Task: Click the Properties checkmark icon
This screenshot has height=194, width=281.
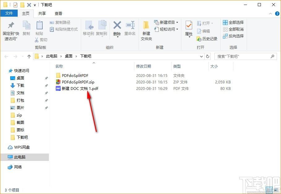Action: point(188,25)
